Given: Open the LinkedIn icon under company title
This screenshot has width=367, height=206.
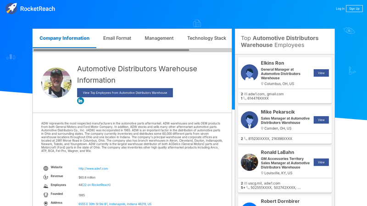Looking at the screenshot, I should pyautogui.click(x=81, y=101).
